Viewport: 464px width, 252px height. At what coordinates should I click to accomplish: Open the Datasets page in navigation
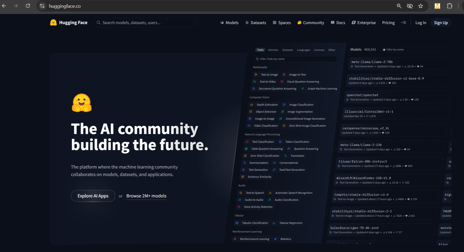pos(255,23)
